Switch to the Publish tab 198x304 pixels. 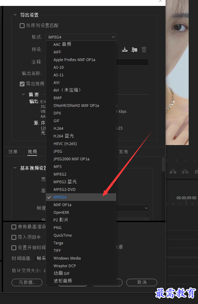(x=123, y=152)
